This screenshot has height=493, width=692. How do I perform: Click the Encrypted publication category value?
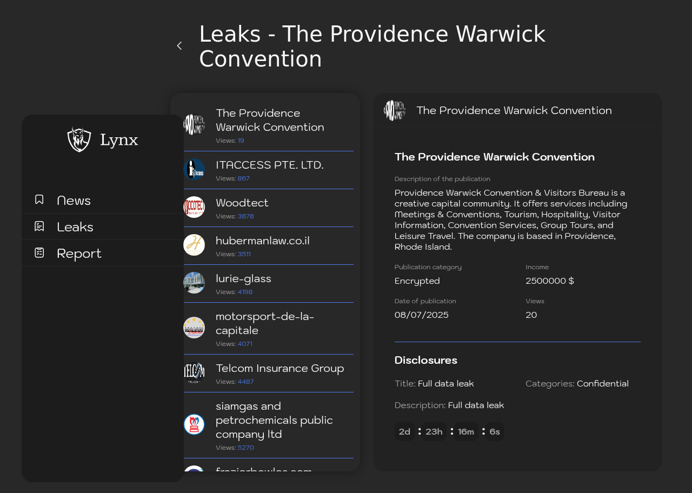click(417, 281)
